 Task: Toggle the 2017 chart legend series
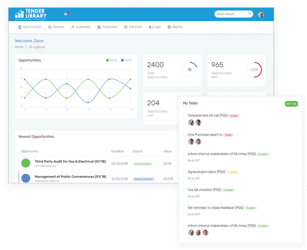coord(126,60)
